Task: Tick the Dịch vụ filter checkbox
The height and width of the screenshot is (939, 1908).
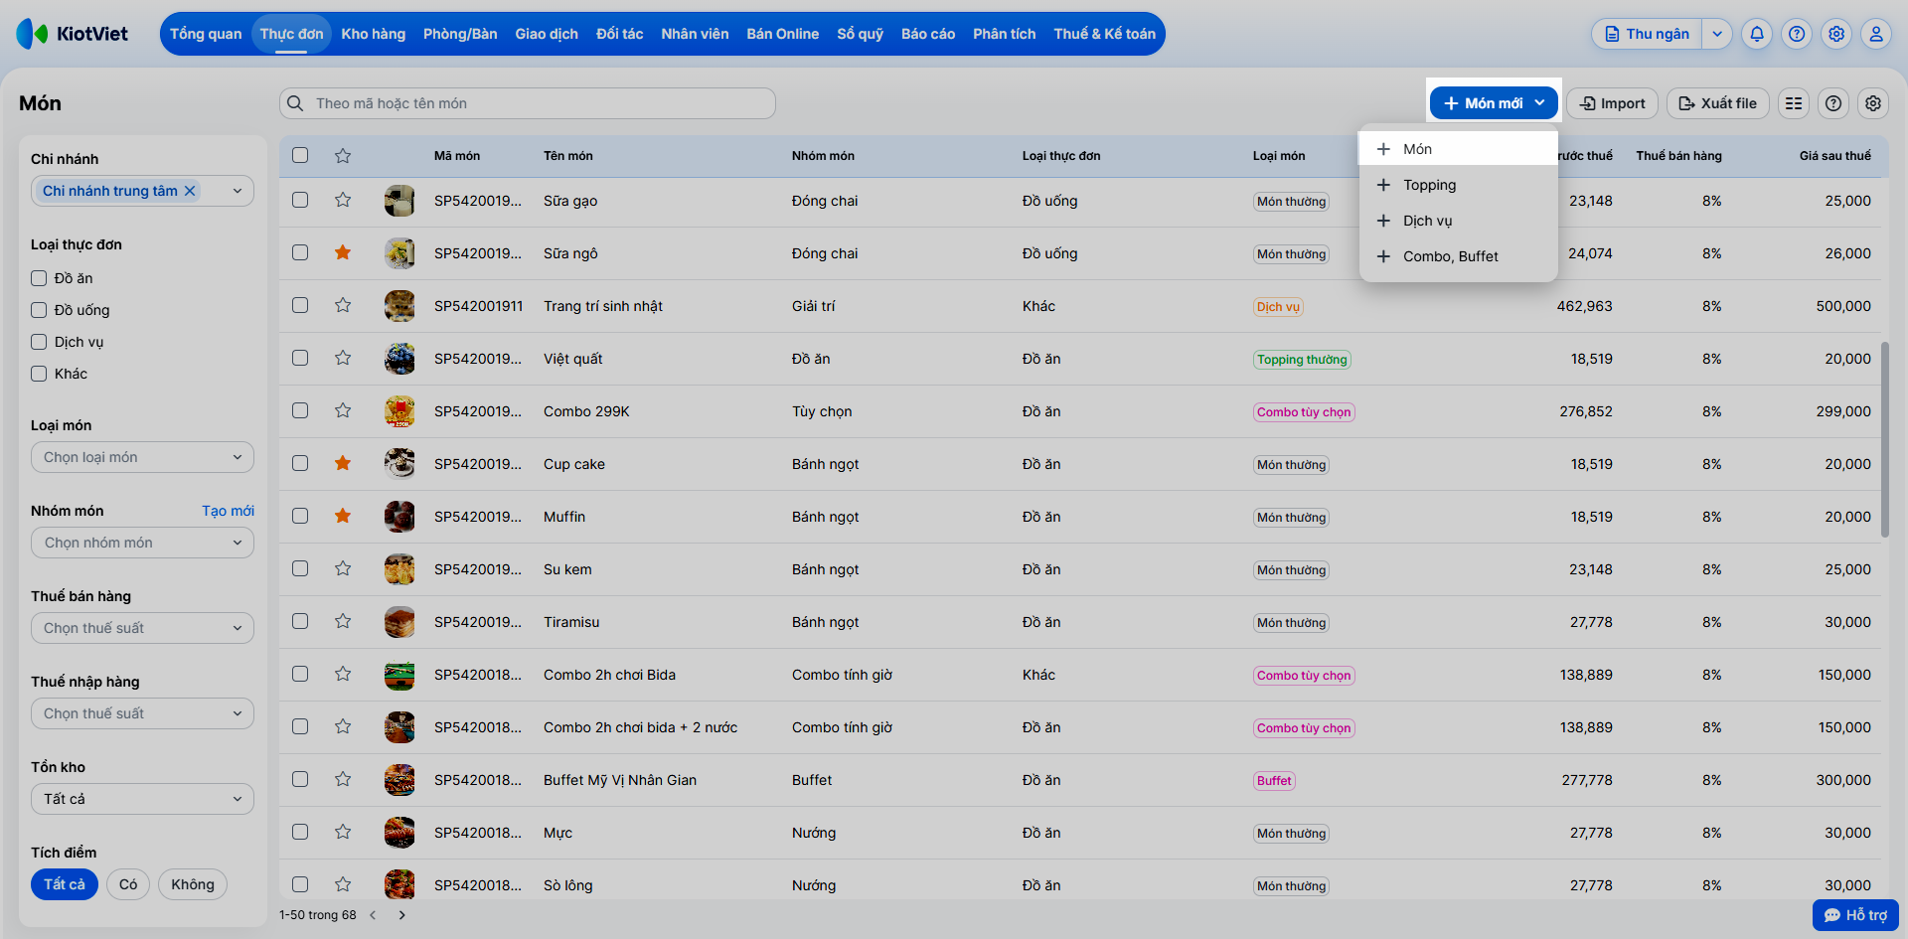Action: 39,342
